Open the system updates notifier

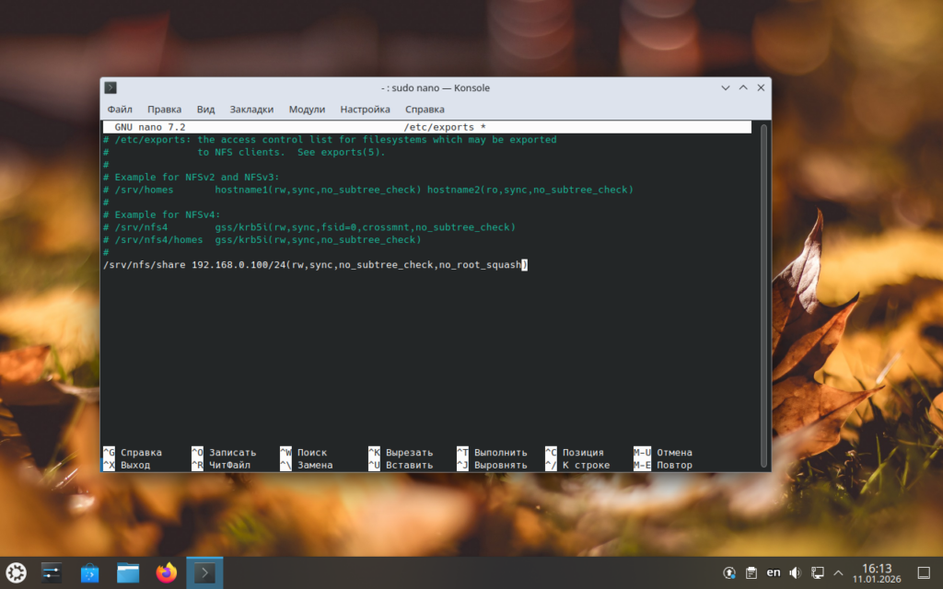coord(729,572)
